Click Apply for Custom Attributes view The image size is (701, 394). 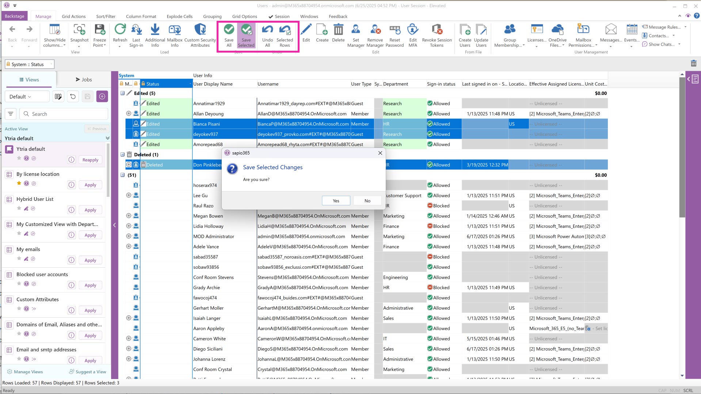(90, 310)
